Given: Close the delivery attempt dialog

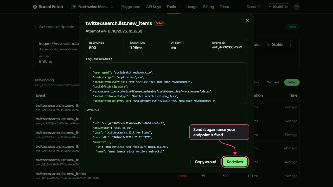Looking at the screenshot, I should (247, 21).
